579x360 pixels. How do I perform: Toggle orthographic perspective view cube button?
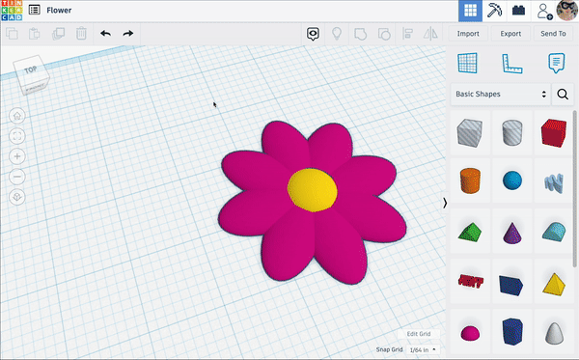[x=17, y=197]
